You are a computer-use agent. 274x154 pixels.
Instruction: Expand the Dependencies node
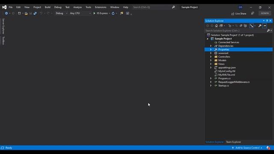pyautogui.click(x=211, y=46)
